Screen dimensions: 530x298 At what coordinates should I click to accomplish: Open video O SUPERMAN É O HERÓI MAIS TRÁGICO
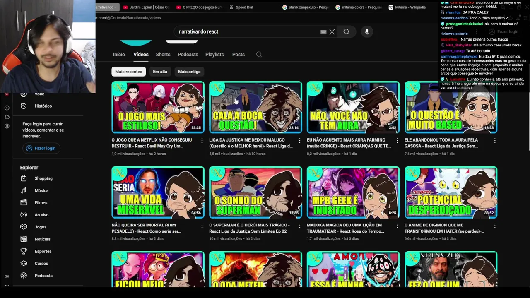pyautogui.click(x=249, y=228)
